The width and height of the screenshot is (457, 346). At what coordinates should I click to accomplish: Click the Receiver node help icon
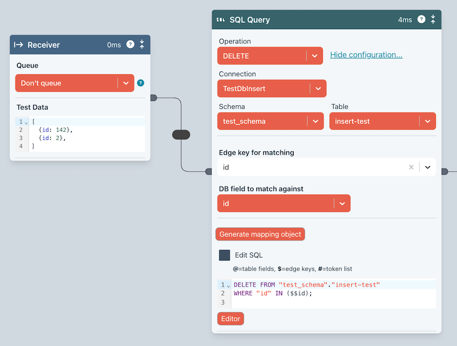[130, 45]
